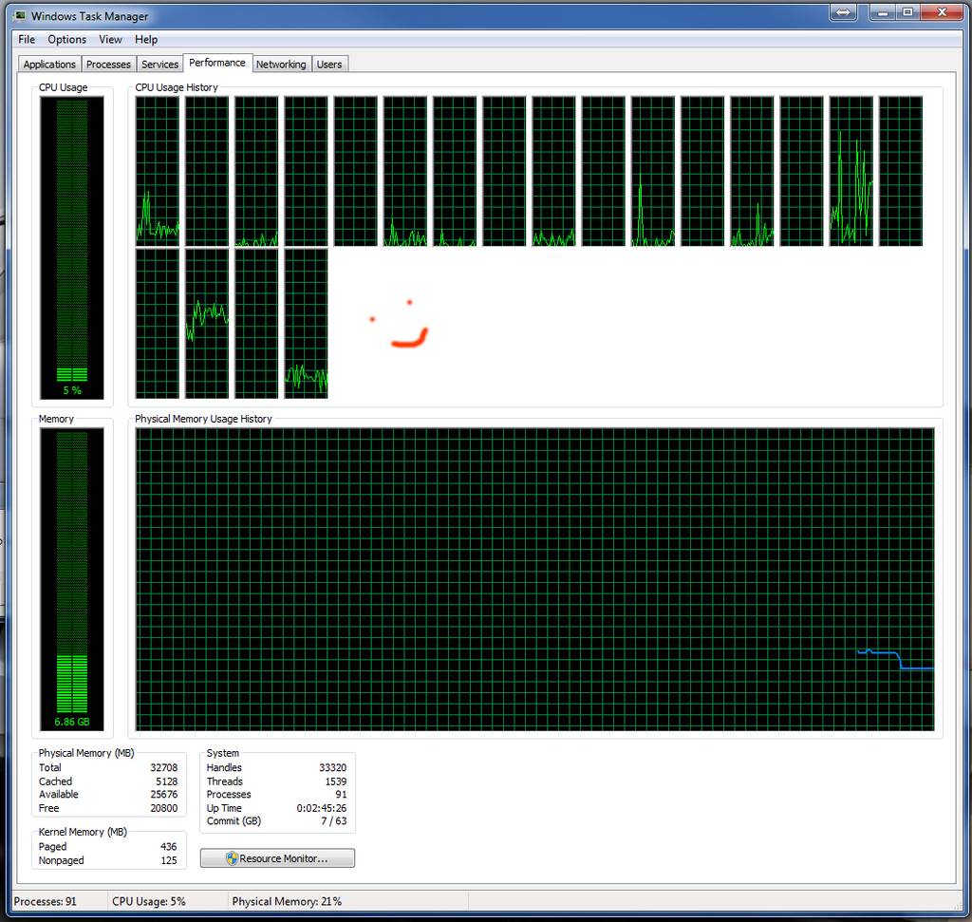Click the Task Manager title bar icon
The width and height of the screenshot is (972, 922).
[x=21, y=15]
